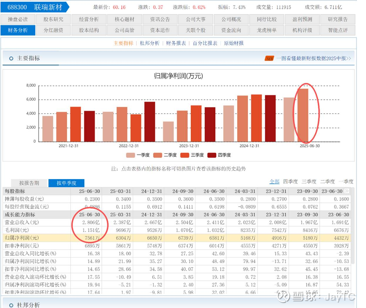Click the double-arrow icon in table header

coord(347,191)
